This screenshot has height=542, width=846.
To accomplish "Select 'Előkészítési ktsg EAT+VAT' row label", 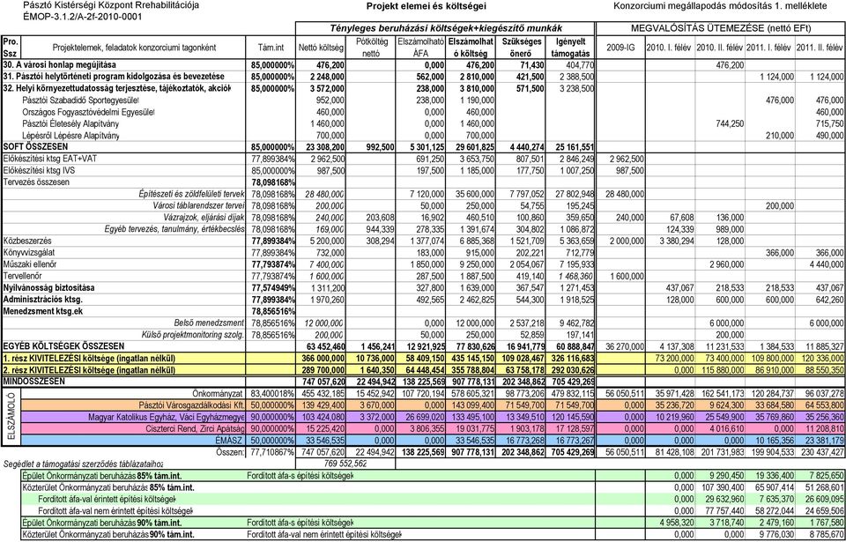I will coord(49,159).
